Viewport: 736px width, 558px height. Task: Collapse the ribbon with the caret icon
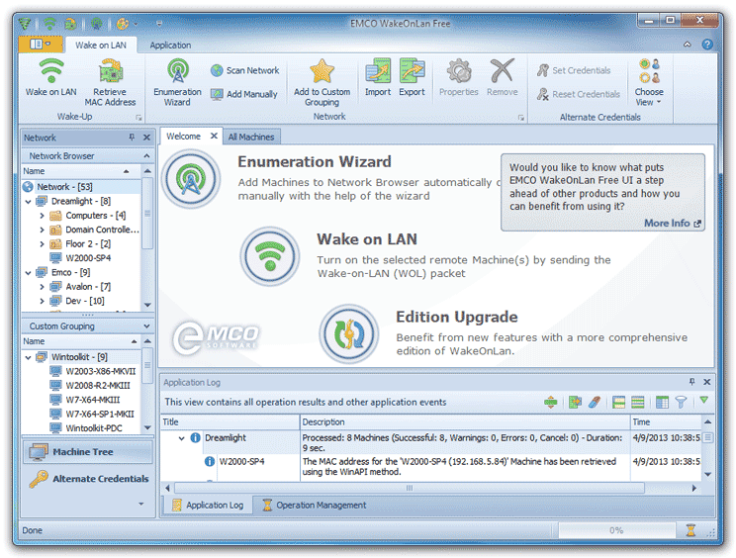click(688, 45)
